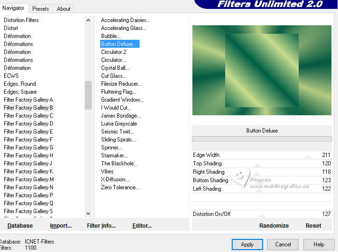
Task: Click the category list scroll up arrow
Action: coord(88,20)
